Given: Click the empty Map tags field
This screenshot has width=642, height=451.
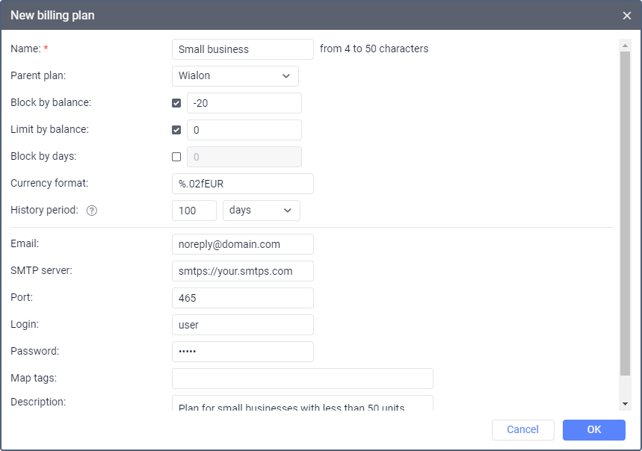Looking at the screenshot, I should tap(302, 379).
